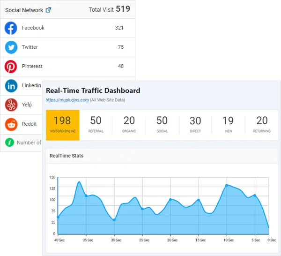Click the 19 New visitors stat
The width and height of the screenshot is (281, 256).
coord(229,125)
